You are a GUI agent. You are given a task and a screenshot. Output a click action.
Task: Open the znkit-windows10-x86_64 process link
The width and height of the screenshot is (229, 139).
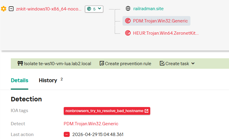(49, 9)
